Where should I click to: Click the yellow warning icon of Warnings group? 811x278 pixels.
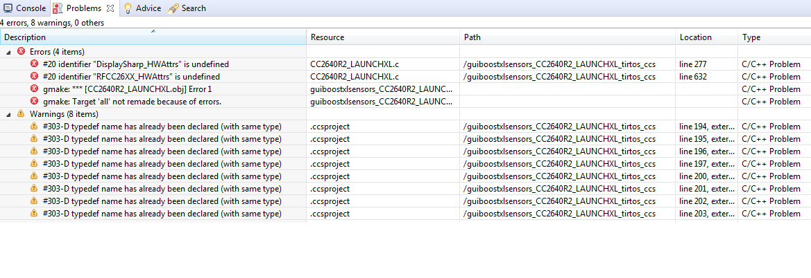click(21, 113)
